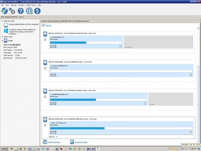The image size is (201, 151).
Task: Open the settings gears toolbar icon
Action: coord(12,11)
